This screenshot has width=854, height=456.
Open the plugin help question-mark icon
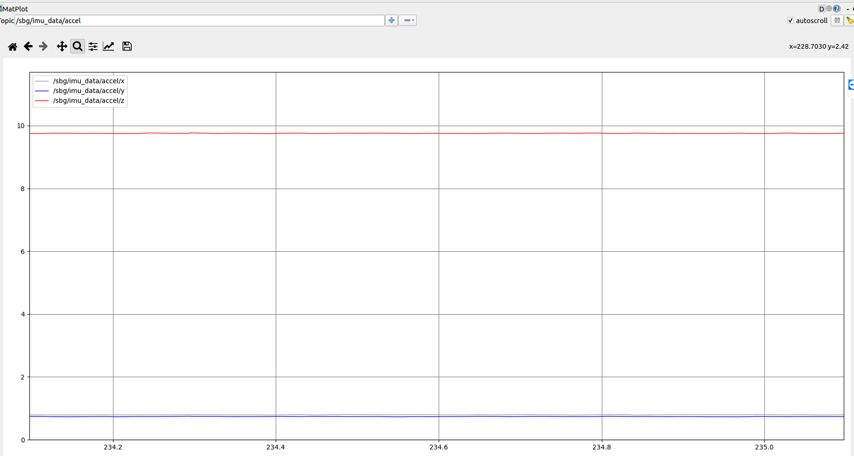click(837, 9)
